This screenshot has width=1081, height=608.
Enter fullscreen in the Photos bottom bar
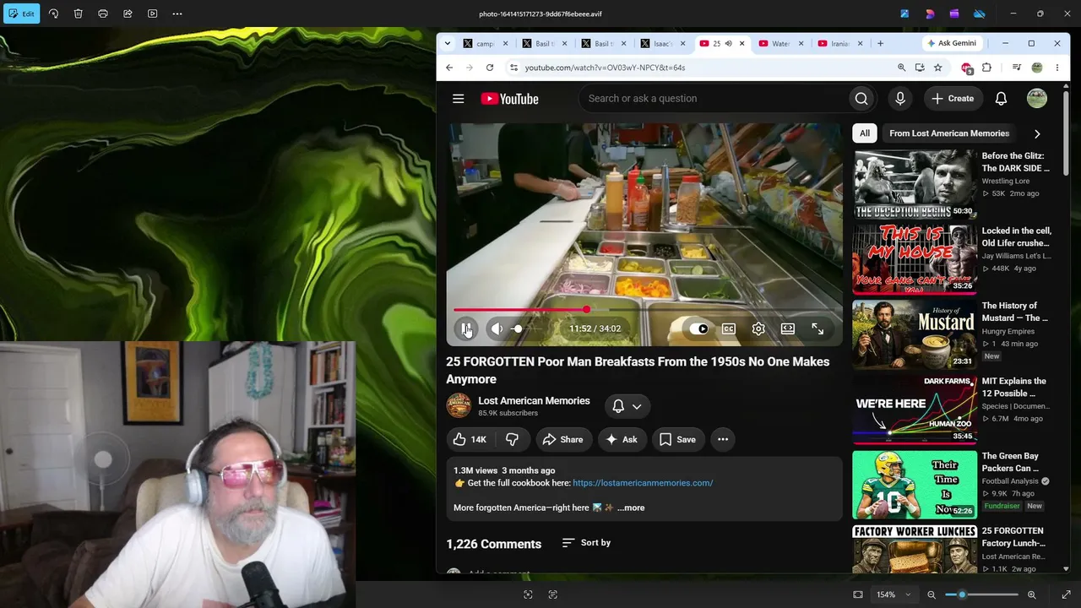1066,594
